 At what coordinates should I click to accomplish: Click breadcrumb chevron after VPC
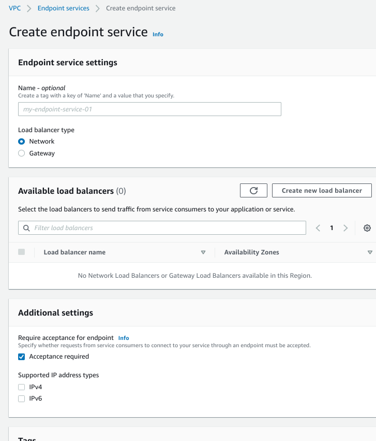29,8
